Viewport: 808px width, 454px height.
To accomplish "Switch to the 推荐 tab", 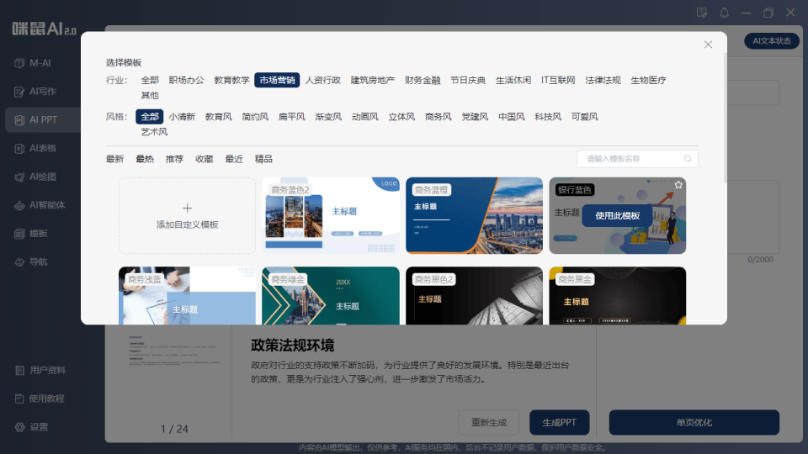I will (x=174, y=159).
